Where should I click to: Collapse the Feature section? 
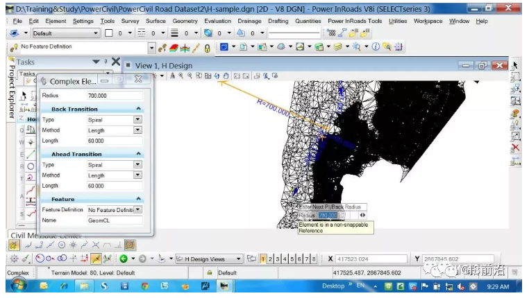pyautogui.click(x=138, y=199)
